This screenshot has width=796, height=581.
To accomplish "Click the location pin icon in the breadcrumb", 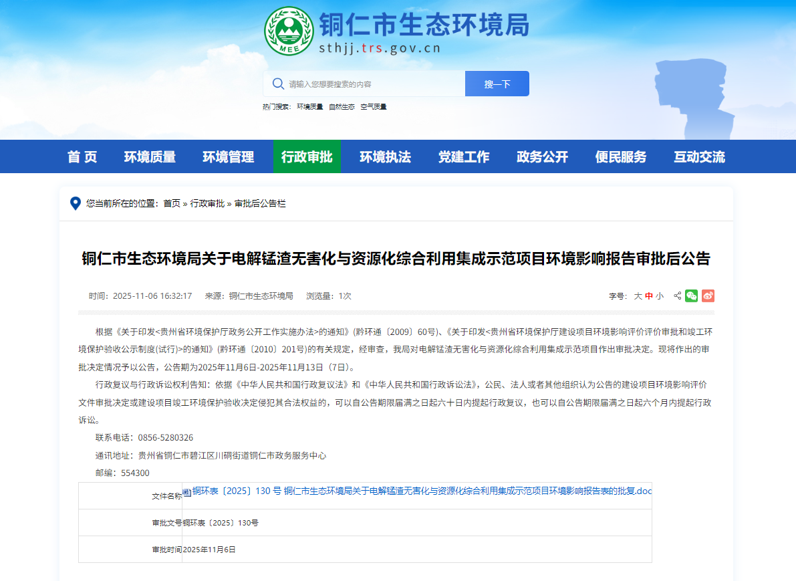I will pyautogui.click(x=75, y=204).
